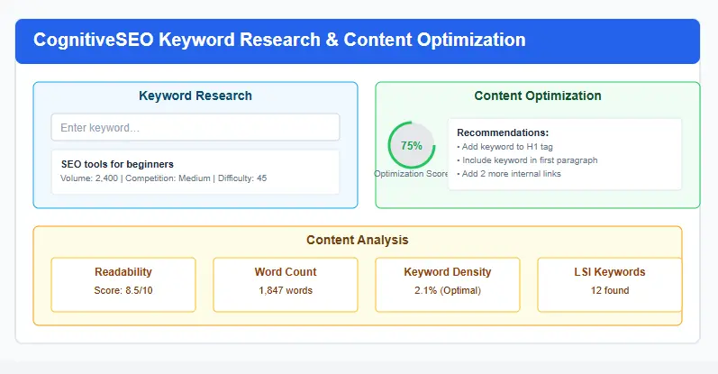Select 'Include keyword in first paragraph' recommendation

(527, 160)
